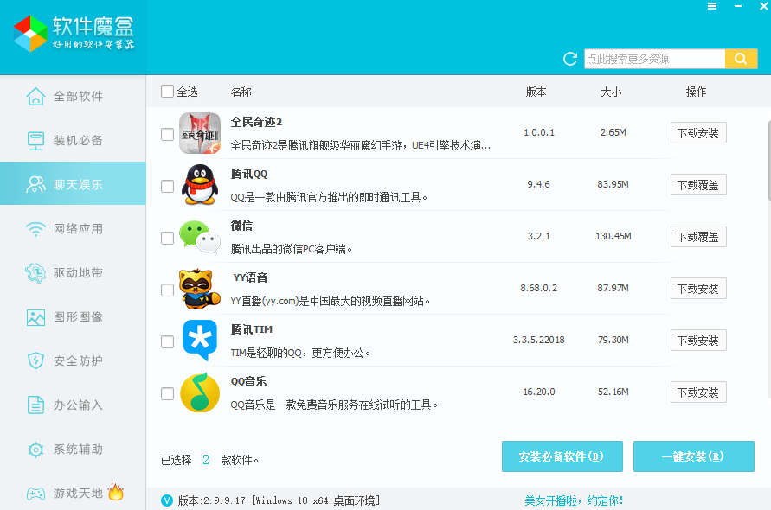Check the box for 腾讯QQ
Viewport: 771px width, 510px height.
point(167,186)
